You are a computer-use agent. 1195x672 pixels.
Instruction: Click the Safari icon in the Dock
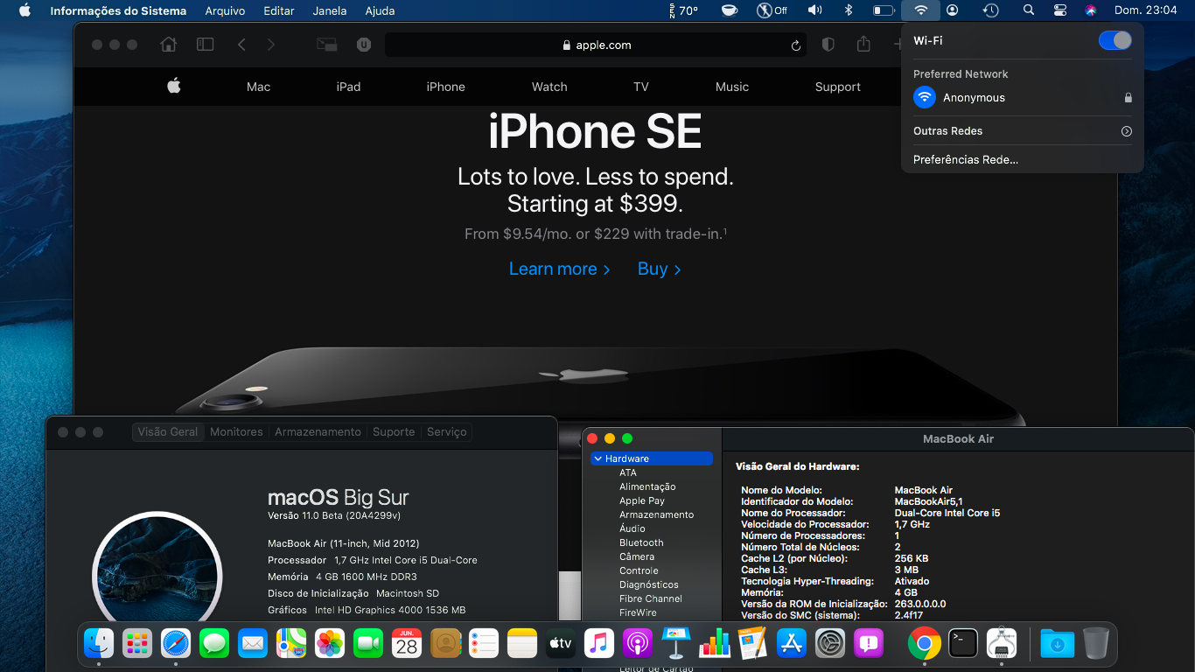176,644
